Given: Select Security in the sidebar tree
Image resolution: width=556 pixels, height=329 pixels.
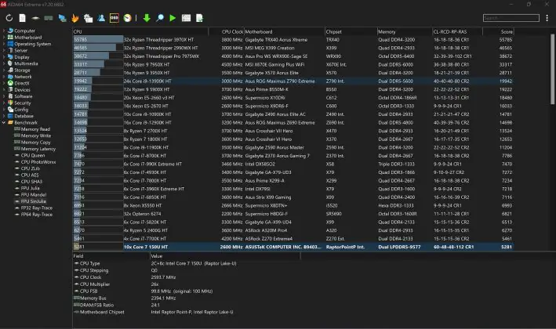Looking at the screenshot, I should click(x=22, y=103).
